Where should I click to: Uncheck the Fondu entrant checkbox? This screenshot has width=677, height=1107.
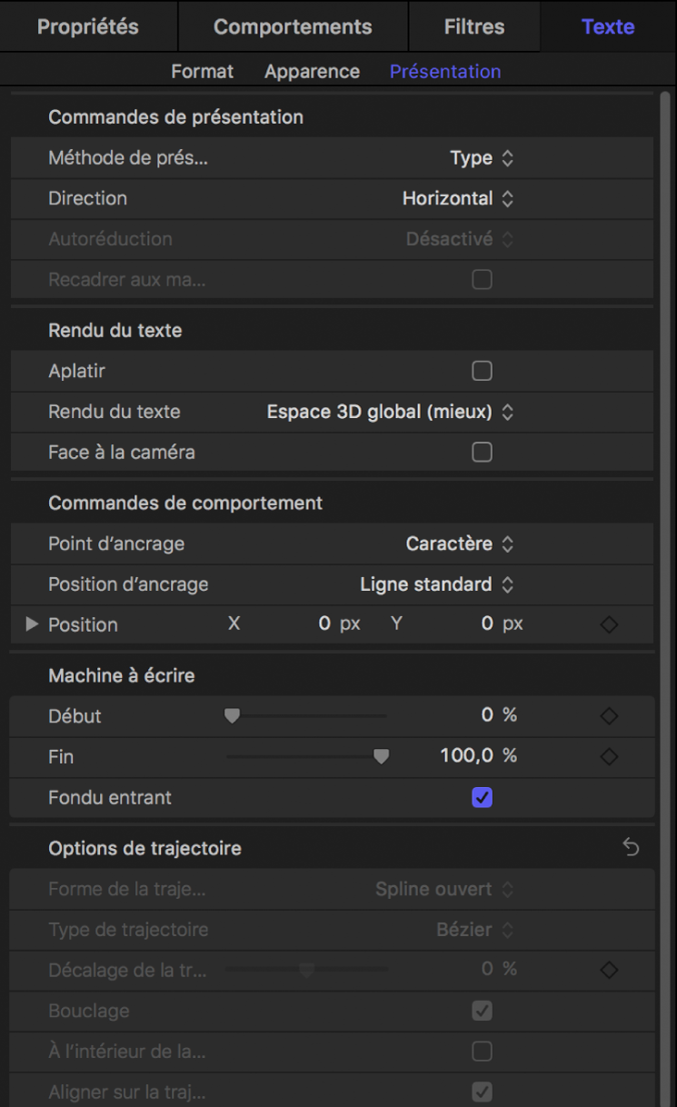tap(483, 798)
